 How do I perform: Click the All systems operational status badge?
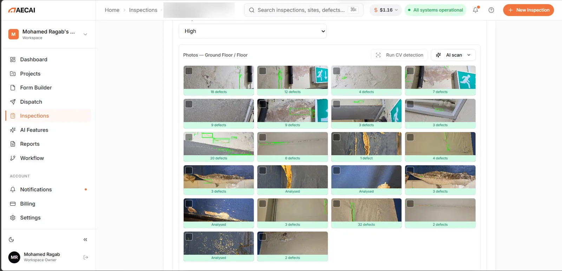[436, 10]
